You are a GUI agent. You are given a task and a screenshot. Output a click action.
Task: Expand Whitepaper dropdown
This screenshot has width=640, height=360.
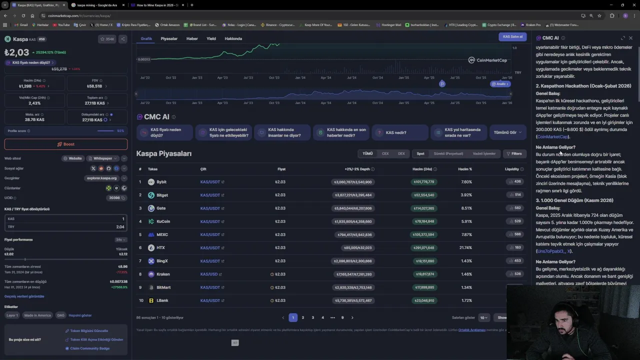(x=102, y=158)
